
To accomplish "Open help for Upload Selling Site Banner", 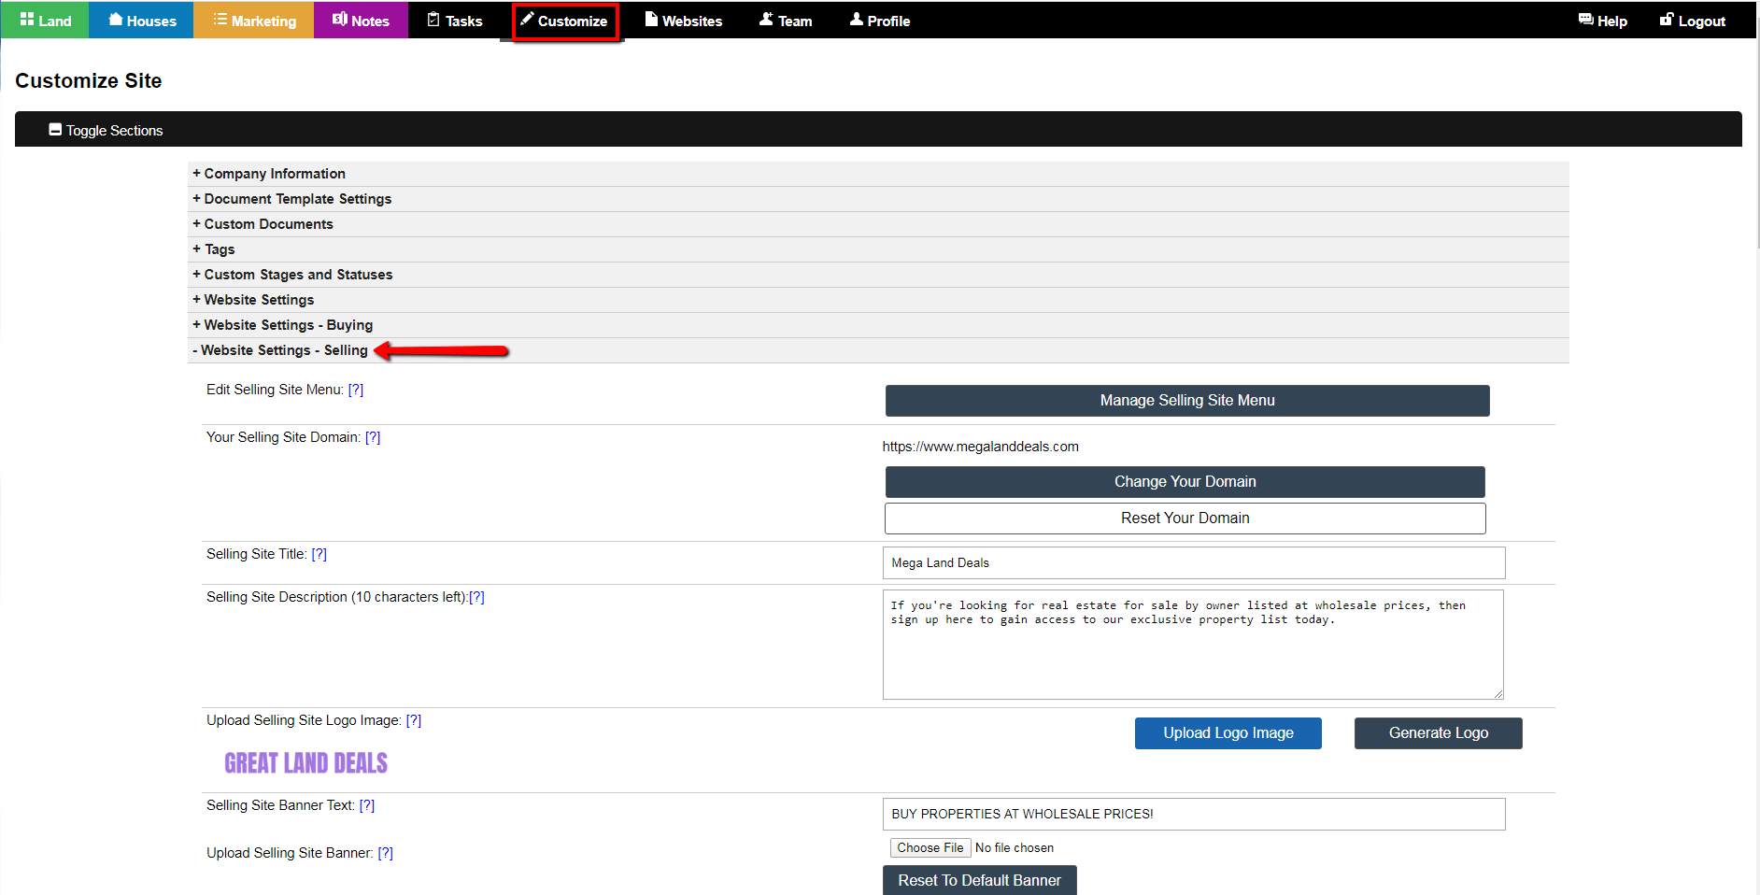I will pyautogui.click(x=386, y=853).
